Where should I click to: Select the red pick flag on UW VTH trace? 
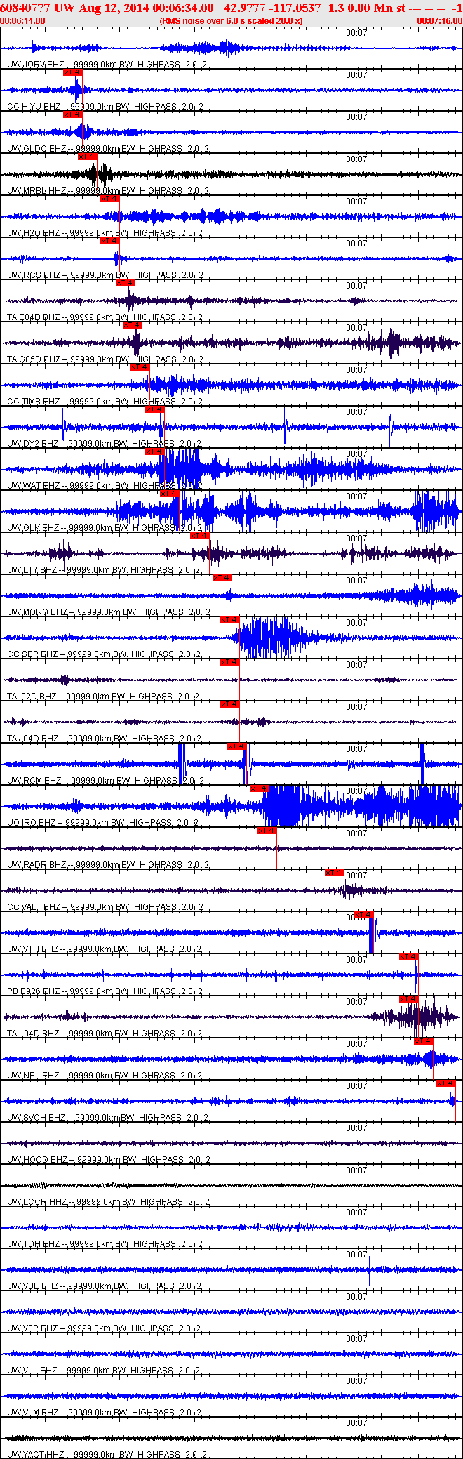[364, 915]
